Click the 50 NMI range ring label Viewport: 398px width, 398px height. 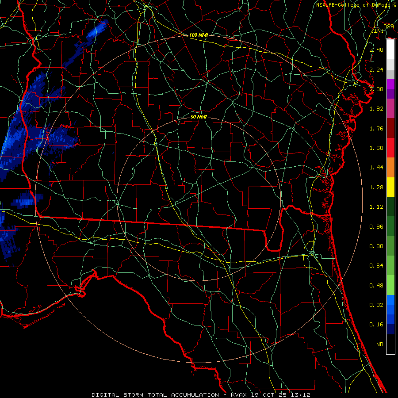pyautogui.click(x=199, y=117)
